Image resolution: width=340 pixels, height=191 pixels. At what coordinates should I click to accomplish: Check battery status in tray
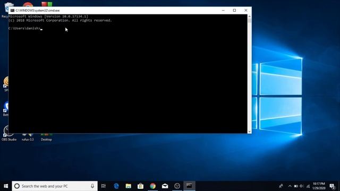(296, 186)
